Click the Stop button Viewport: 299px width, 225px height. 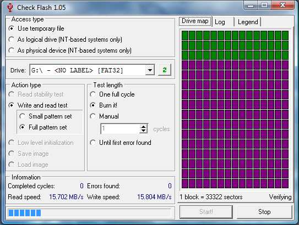tap(264, 212)
